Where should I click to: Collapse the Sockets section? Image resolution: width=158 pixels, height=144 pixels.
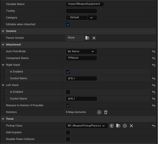pos(3,31)
